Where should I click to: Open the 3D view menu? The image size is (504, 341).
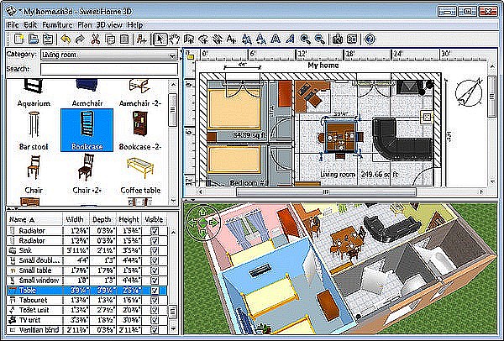point(109,24)
